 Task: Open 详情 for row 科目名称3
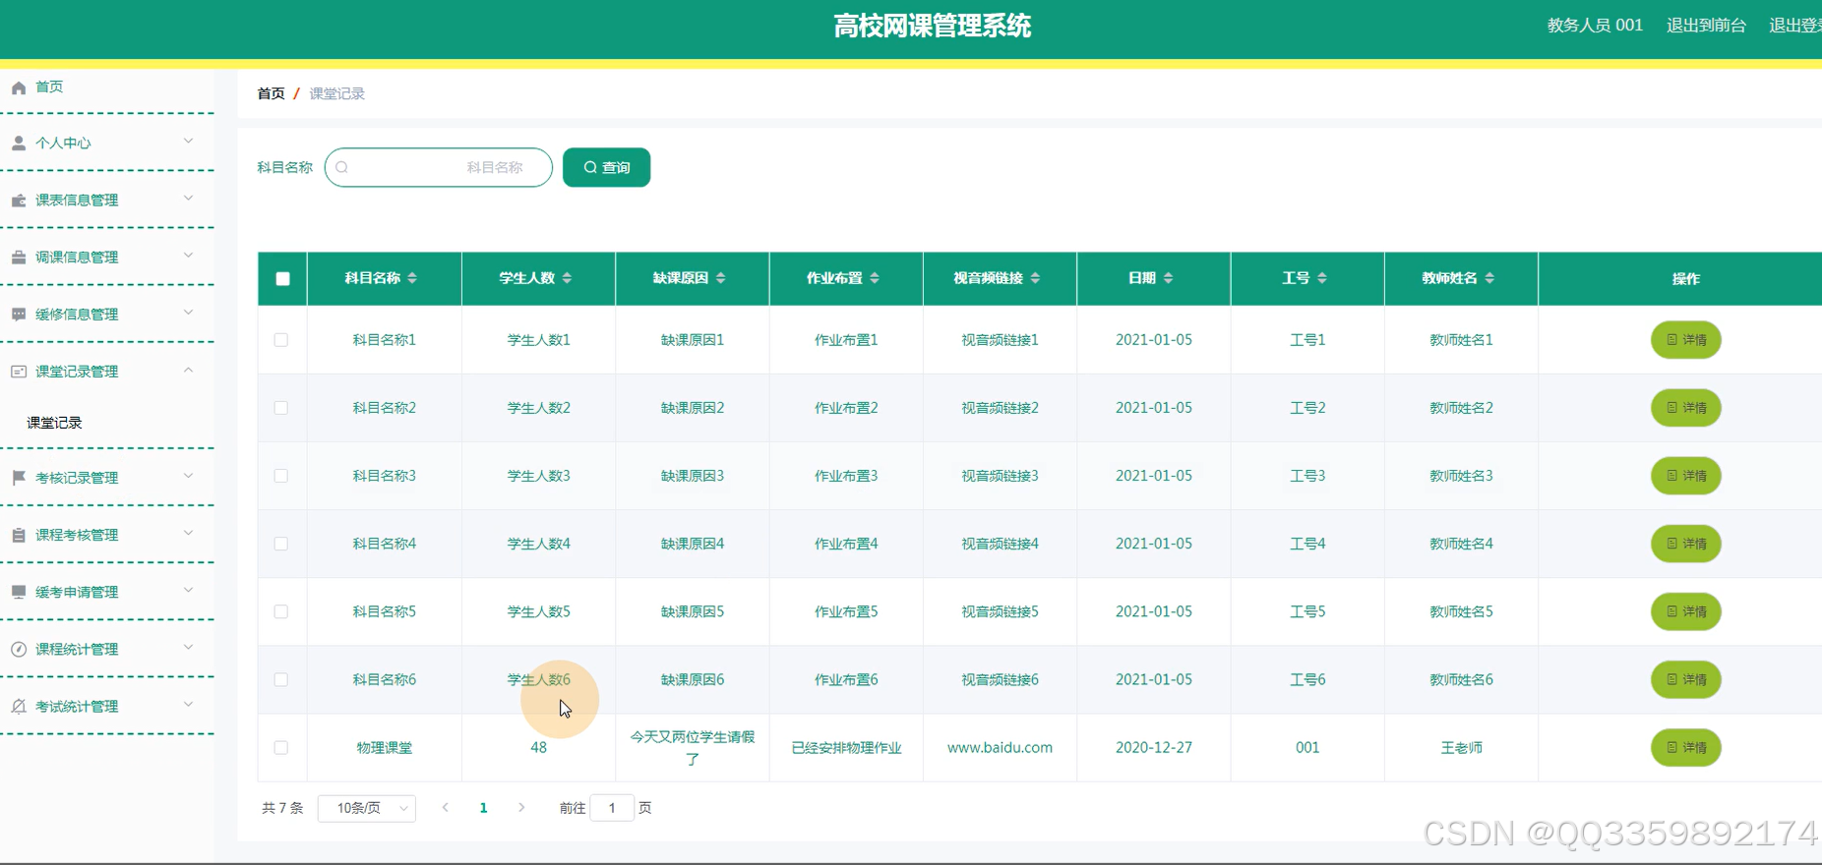(x=1685, y=476)
